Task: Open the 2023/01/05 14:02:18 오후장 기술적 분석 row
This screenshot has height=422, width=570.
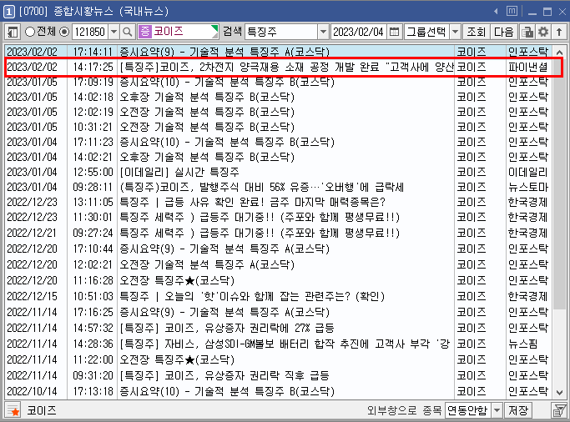Action: click(x=278, y=97)
